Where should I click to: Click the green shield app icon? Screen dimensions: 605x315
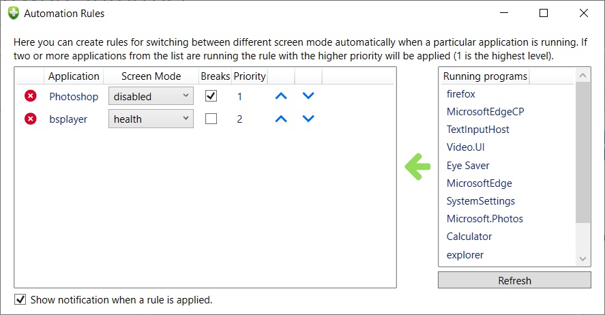pos(13,13)
